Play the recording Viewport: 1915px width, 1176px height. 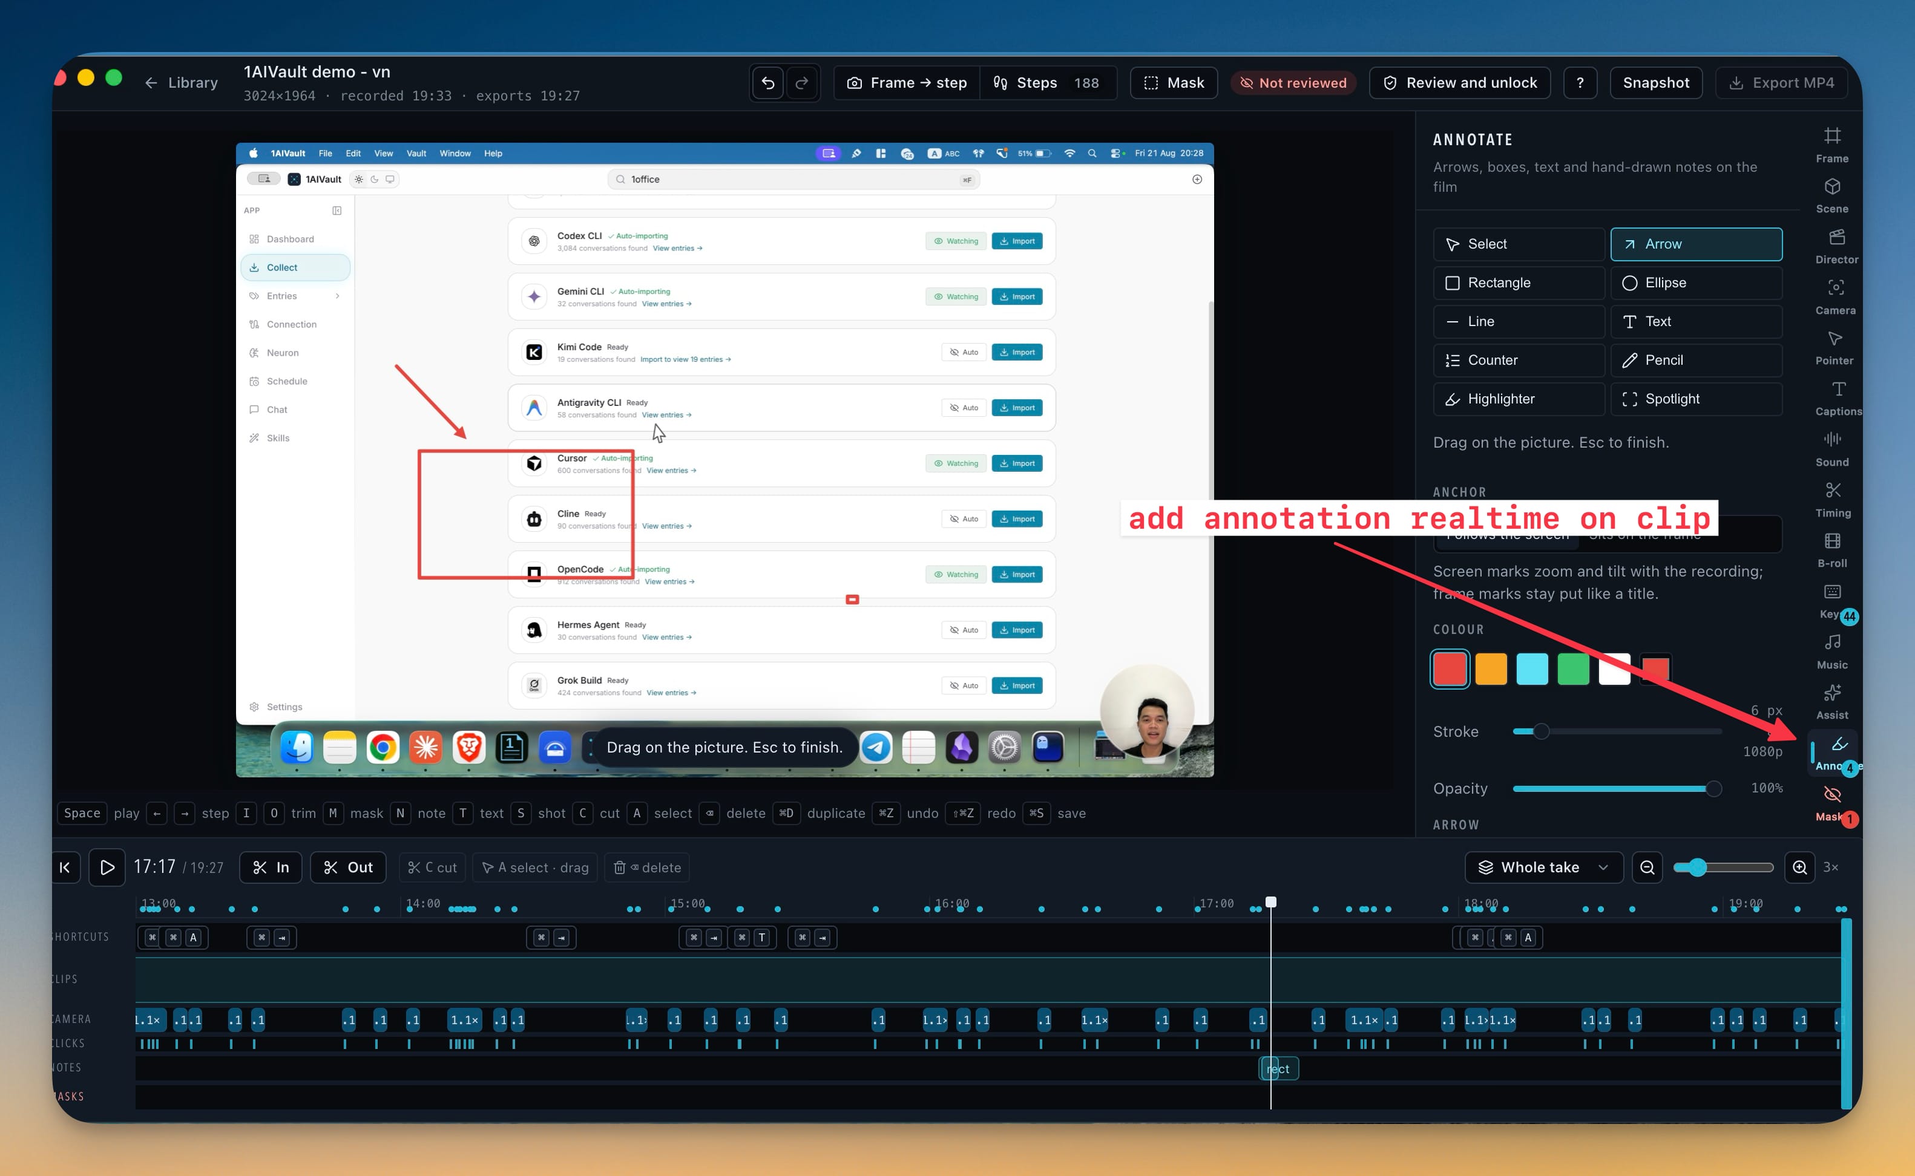(x=107, y=867)
